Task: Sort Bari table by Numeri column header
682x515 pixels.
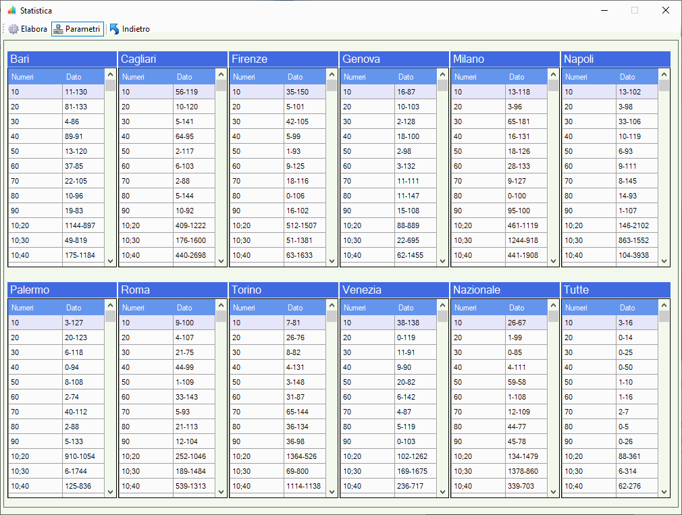Action: pyautogui.click(x=36, y=77)
